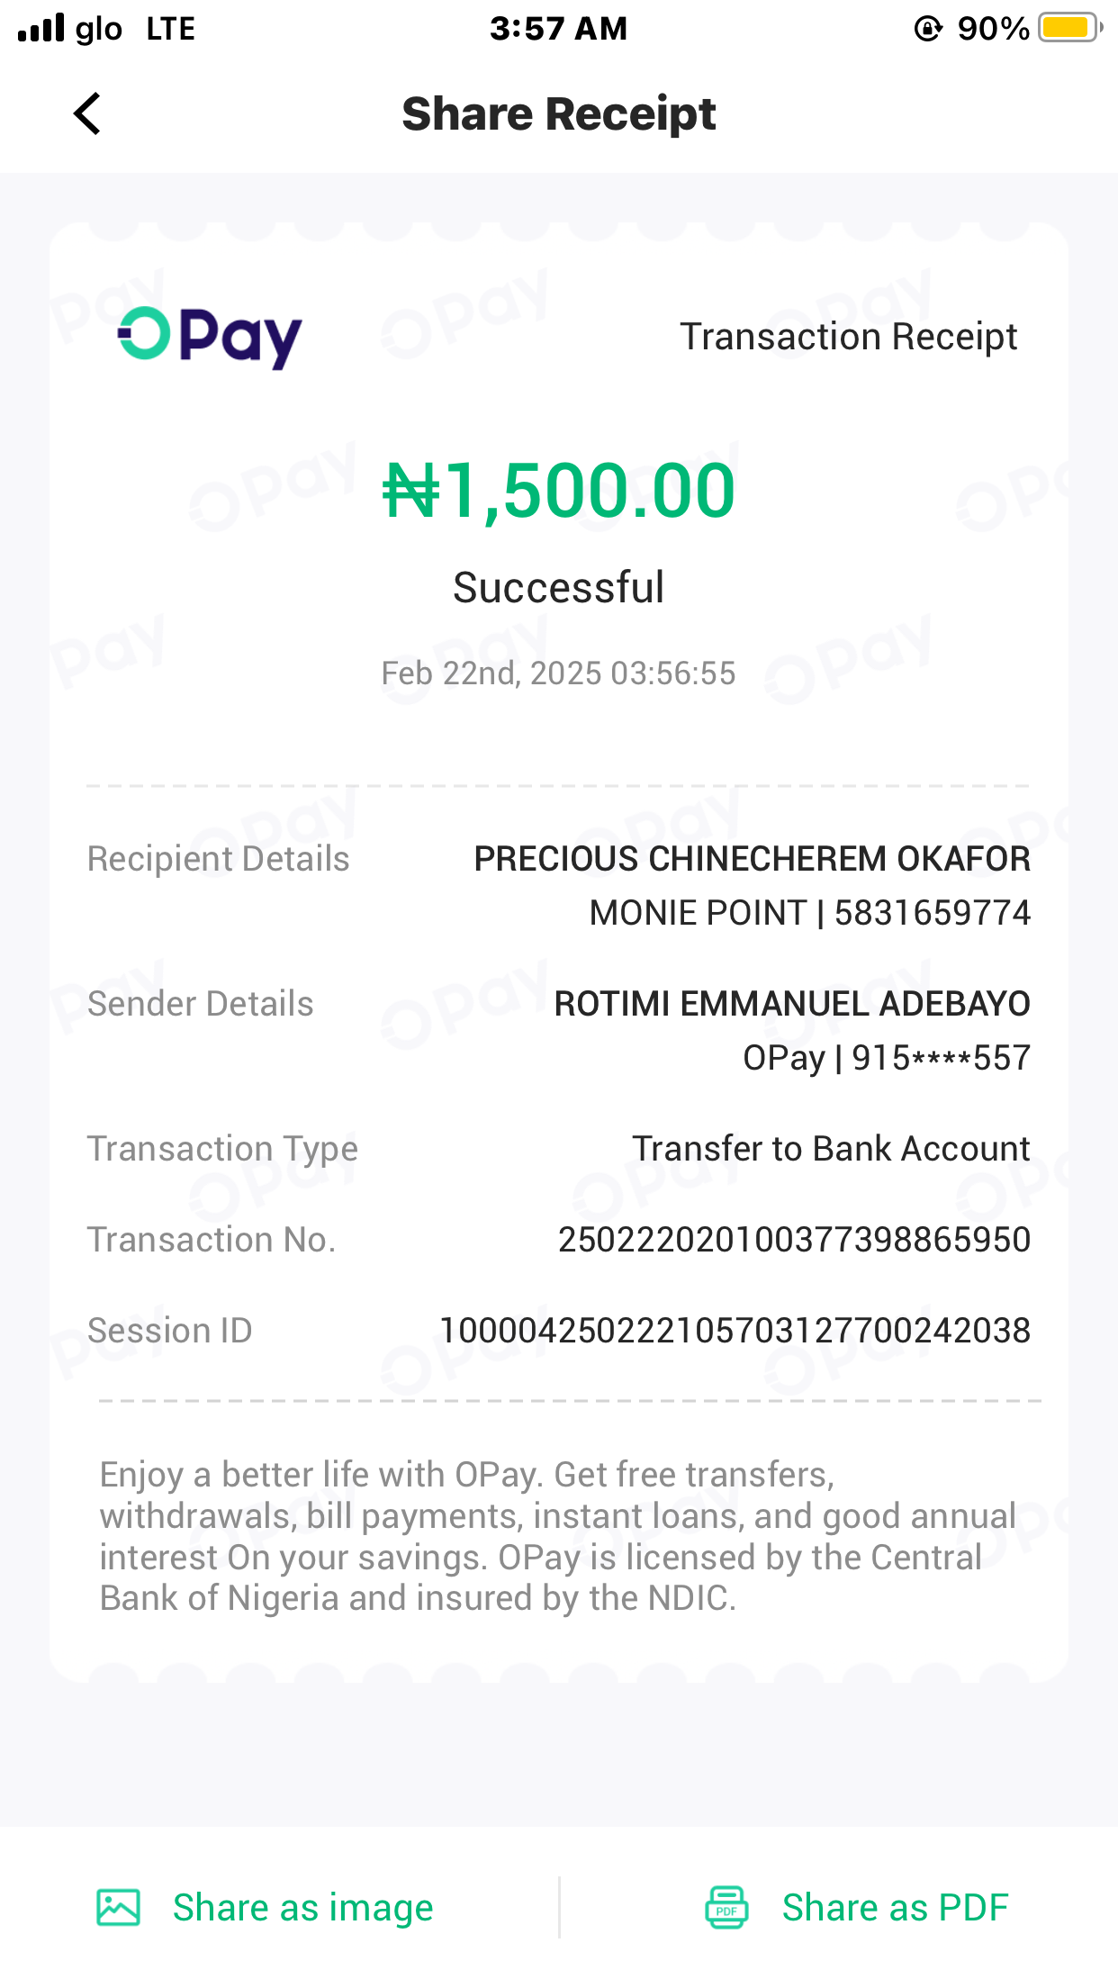
Task: Click the picture icon beside Share as image
Action: pyautogui.click(x=118, y=1907)
